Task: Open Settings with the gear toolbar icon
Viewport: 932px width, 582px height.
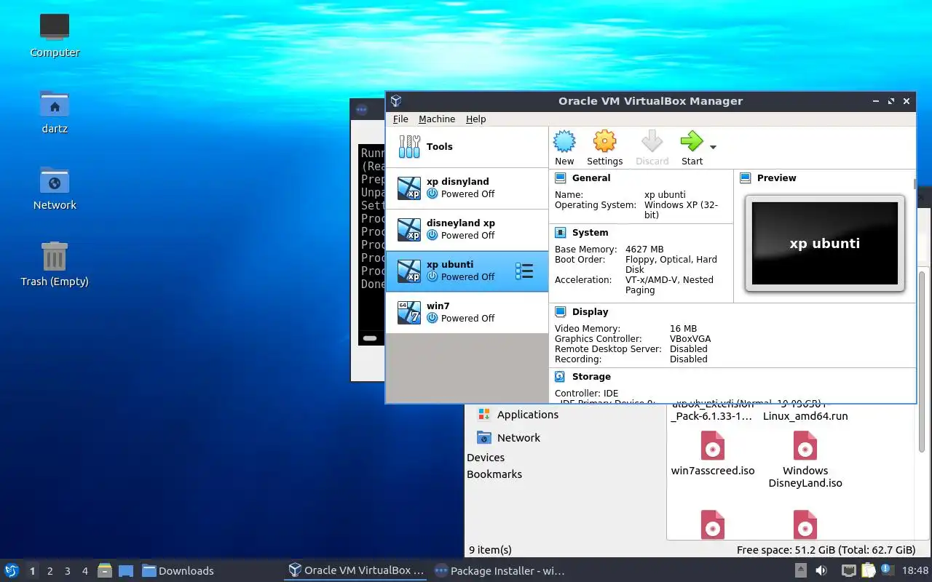Action: pos(604,141)
